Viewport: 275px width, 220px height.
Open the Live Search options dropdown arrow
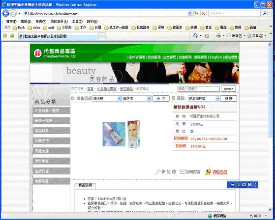[x=270, y=13]
